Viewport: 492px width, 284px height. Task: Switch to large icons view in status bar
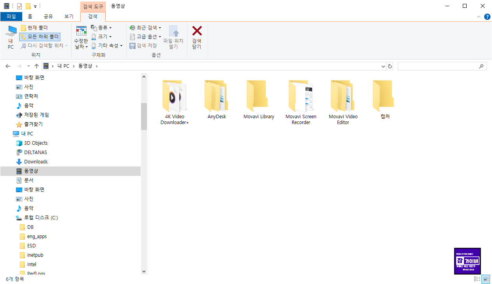pos(486,279)
